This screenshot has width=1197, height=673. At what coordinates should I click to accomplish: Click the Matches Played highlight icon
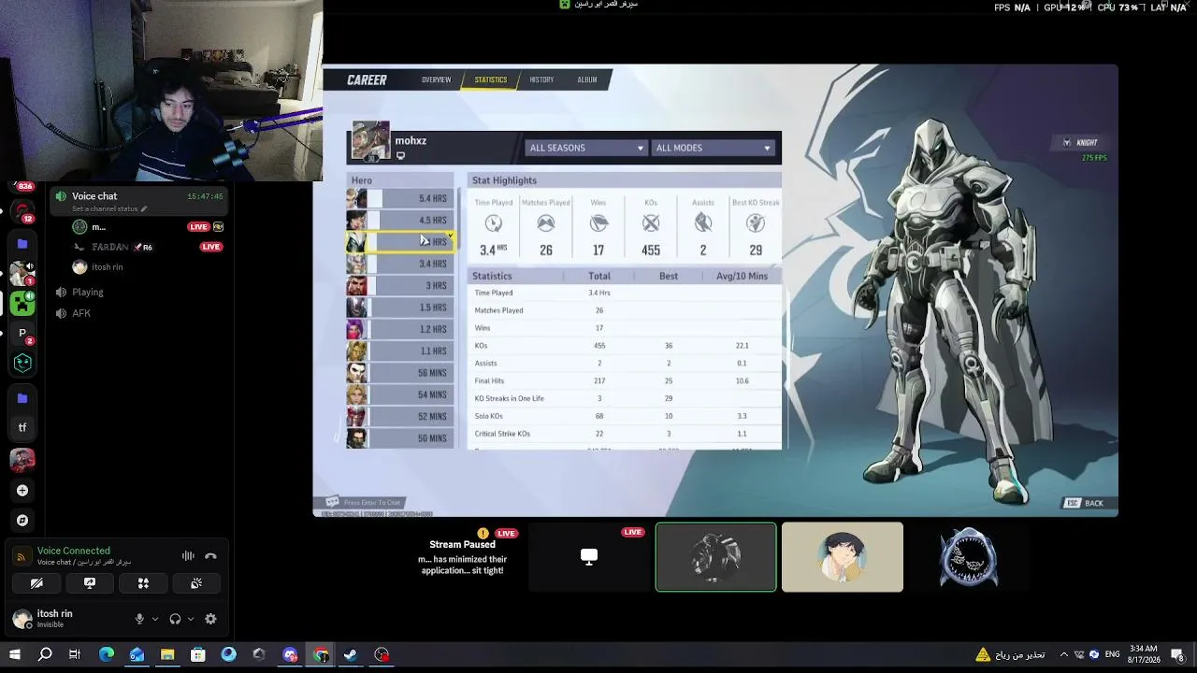click(546, 223)
